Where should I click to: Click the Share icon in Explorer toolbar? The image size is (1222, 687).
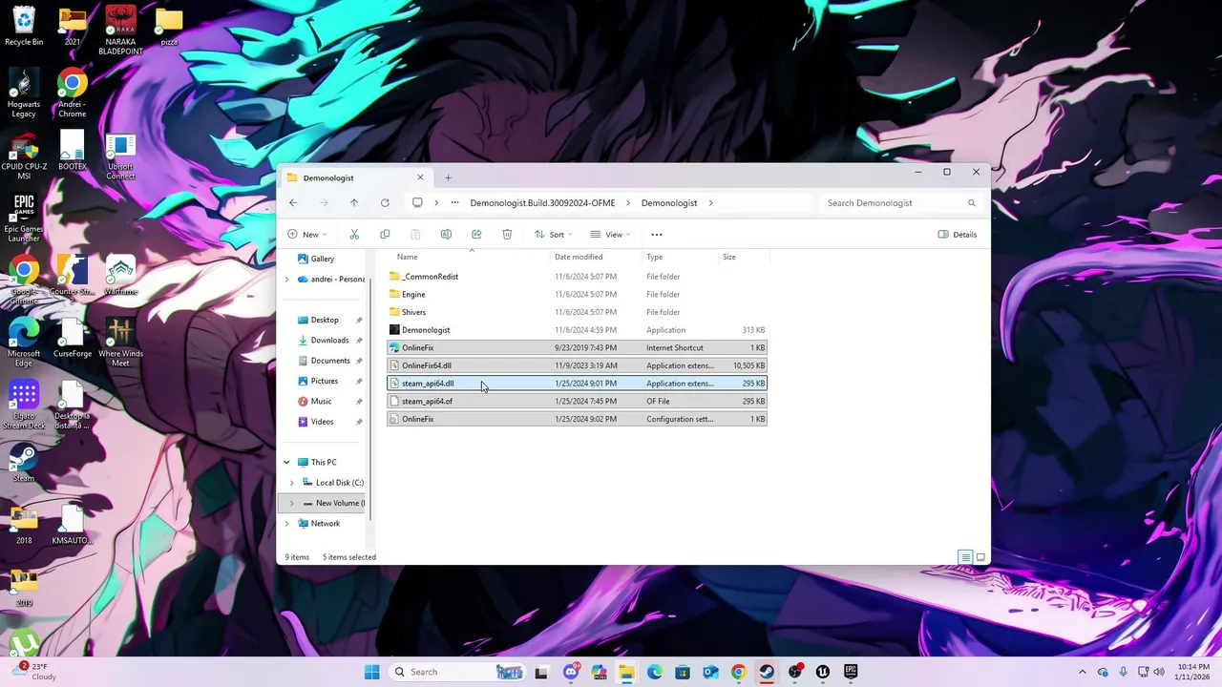click(476, 235)
